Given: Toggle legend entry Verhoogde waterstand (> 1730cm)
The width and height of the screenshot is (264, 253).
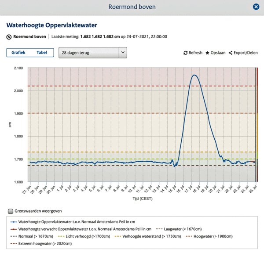Looking at the screenshot, I should [148, 236].
